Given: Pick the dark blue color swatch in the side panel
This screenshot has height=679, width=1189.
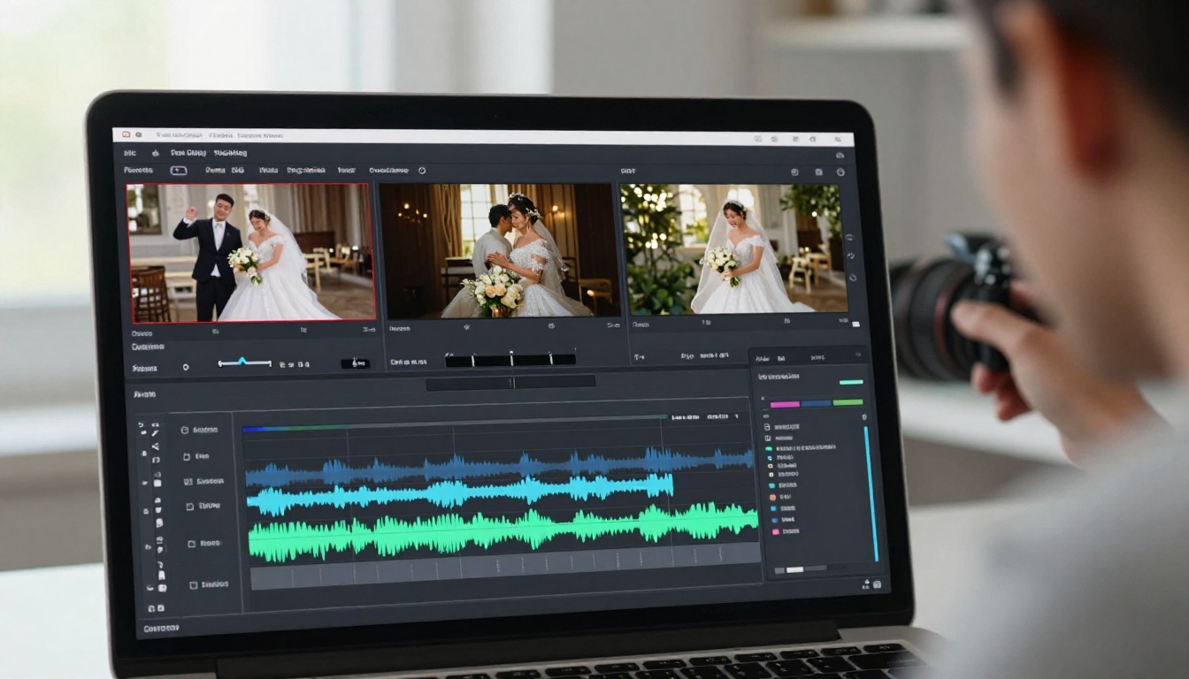Looking at the screenshot, I should click(x=816, y=403).
